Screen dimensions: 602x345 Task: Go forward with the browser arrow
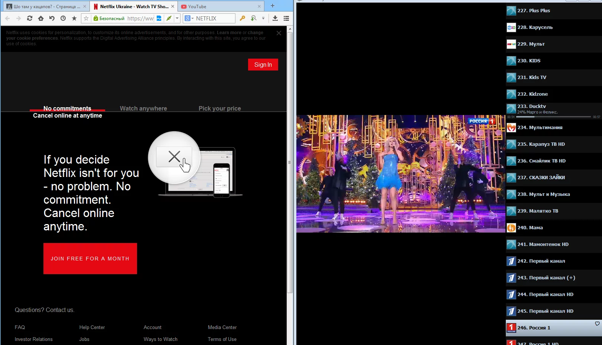coord(19,18)
